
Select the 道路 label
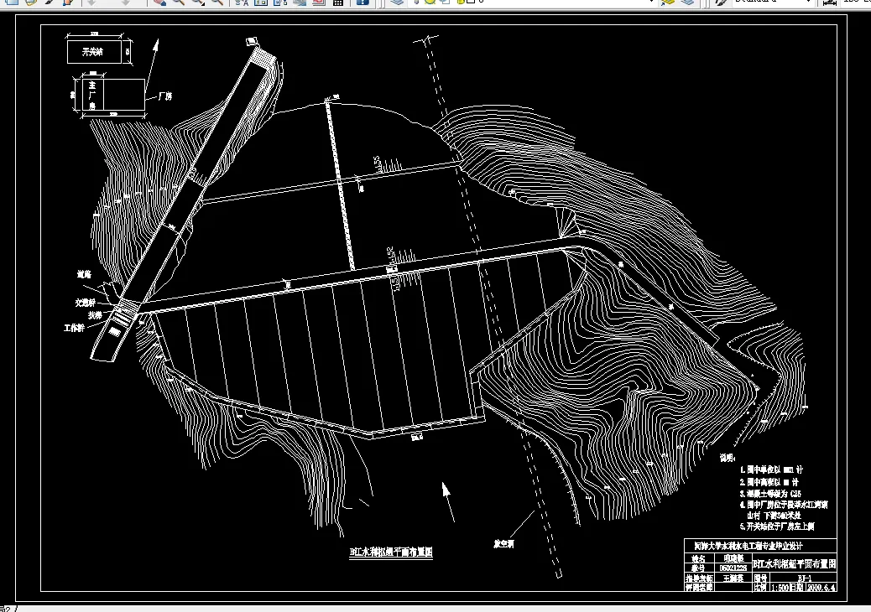[84, 274]
